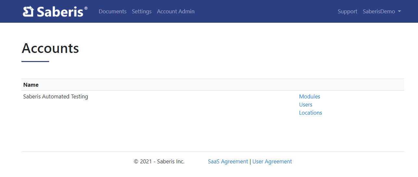Open the User Agreement link
The image size is (418, 177).
point(272,161)
